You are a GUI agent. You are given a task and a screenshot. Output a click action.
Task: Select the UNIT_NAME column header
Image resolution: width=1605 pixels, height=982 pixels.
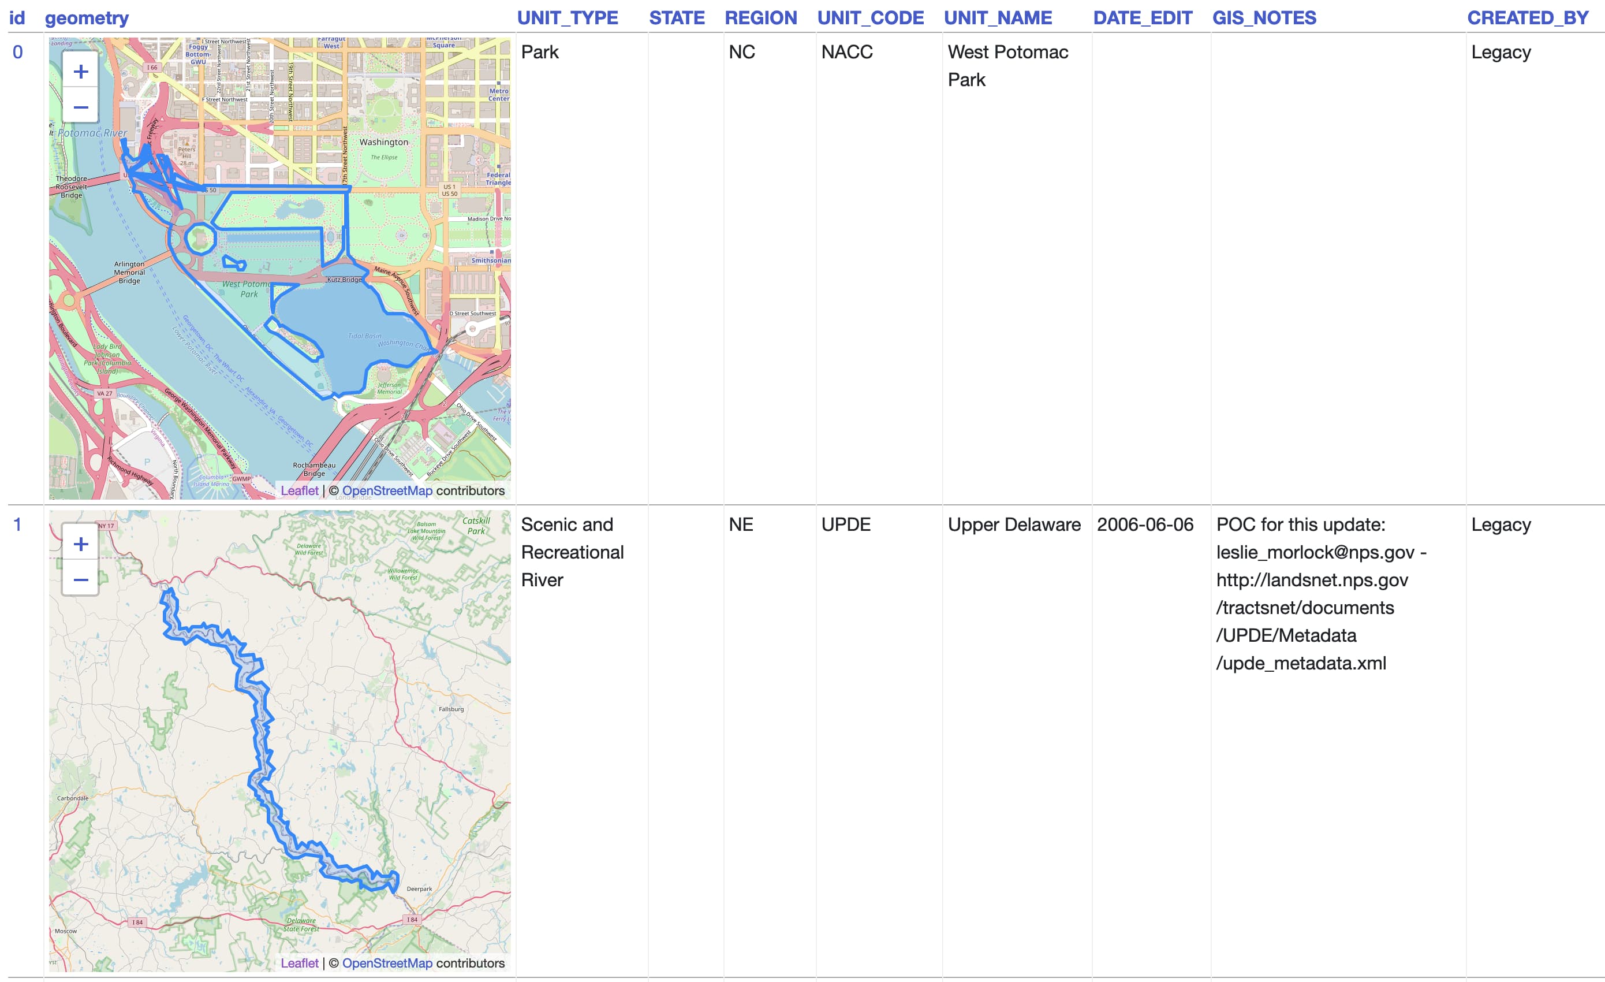coord(998,17)
